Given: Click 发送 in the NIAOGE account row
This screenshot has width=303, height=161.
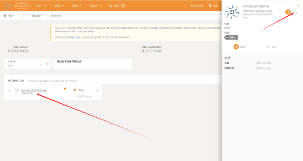Looking at the screenshot, I should (x=79, y=90).
